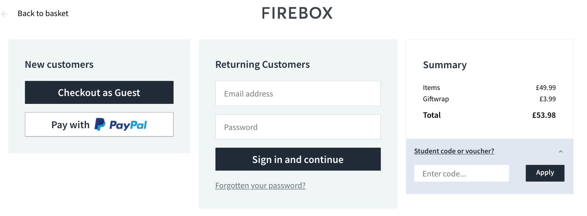Collapse the voucher section chevron
Screen dimensions: 587x216
pyautogui.click(x=561, y=152)
